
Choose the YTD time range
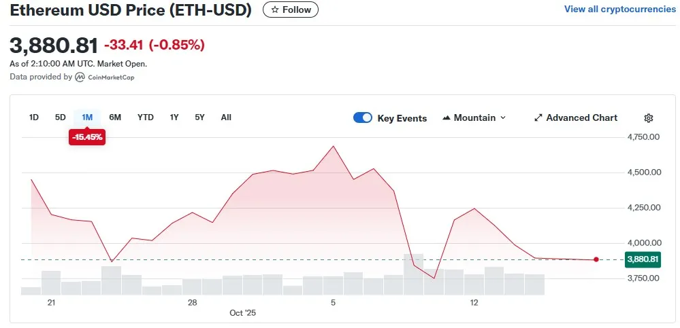point(146,117)
